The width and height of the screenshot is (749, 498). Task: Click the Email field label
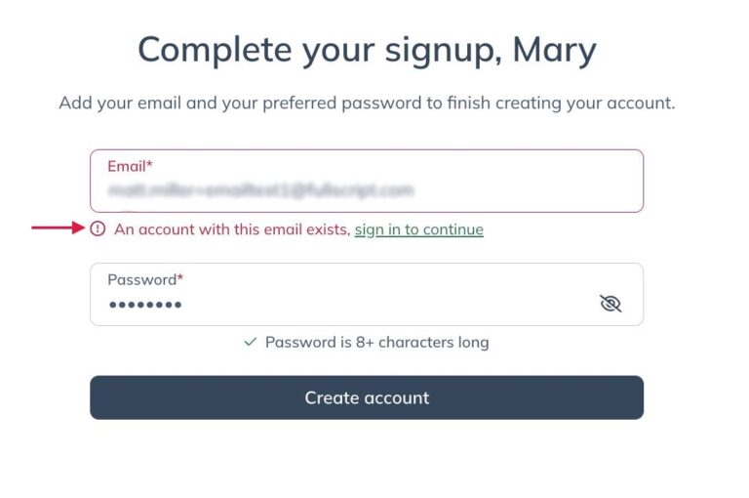[x=127, y=166]
